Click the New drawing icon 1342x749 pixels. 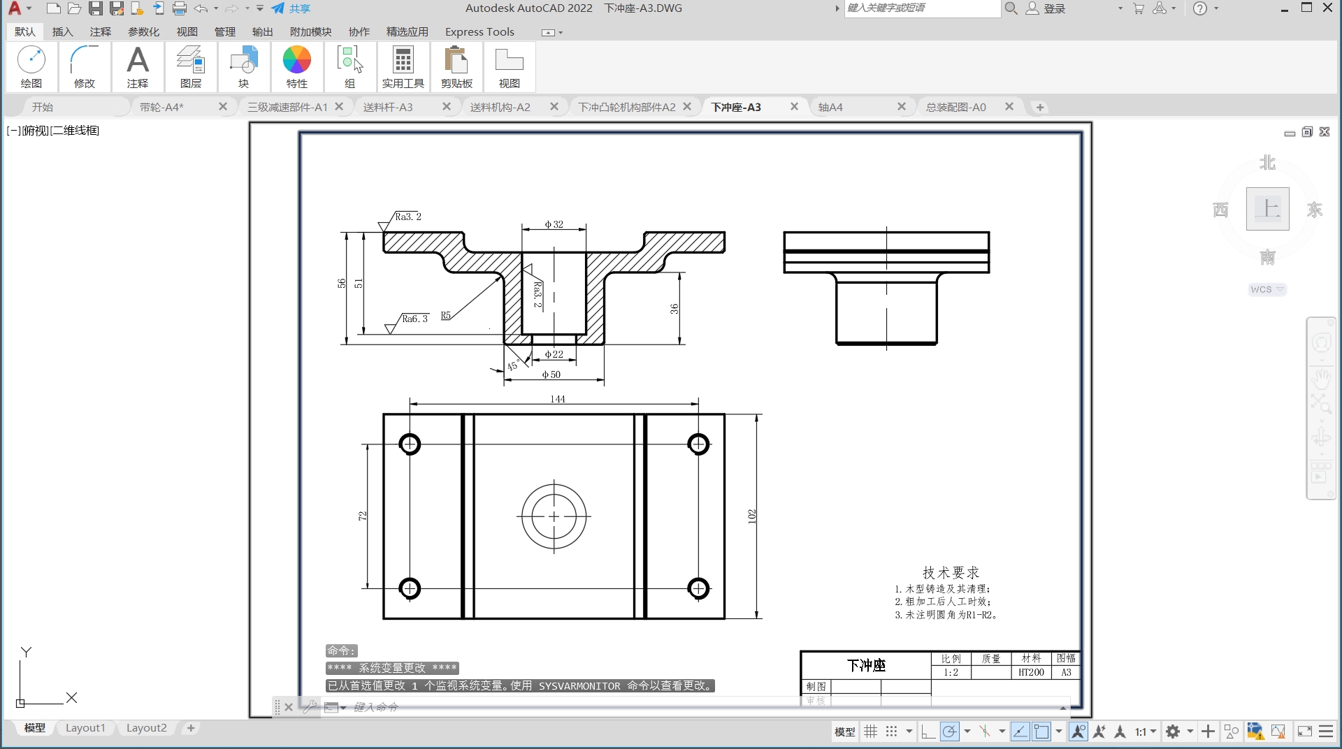tap(54, 8)
